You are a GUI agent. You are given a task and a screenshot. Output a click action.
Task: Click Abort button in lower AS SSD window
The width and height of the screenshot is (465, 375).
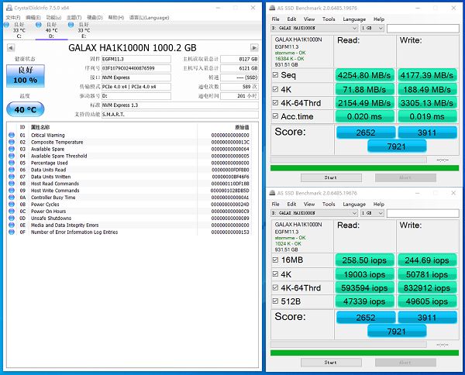[405, 363]
